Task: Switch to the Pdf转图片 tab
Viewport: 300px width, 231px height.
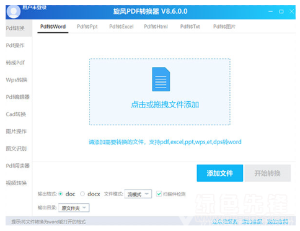Action: [x=224, y=27]
